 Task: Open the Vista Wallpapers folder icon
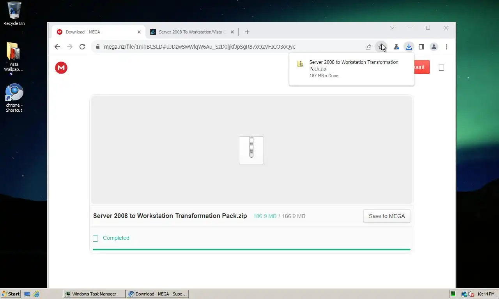(x=14, y=57)
